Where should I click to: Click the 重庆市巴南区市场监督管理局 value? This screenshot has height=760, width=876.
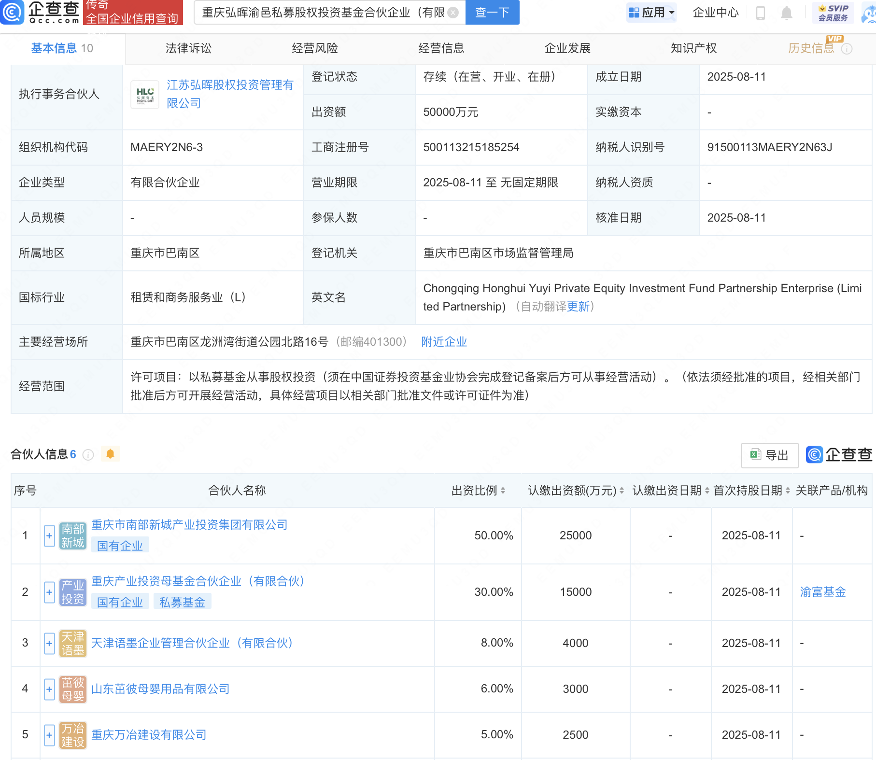(x=498, y=253)
